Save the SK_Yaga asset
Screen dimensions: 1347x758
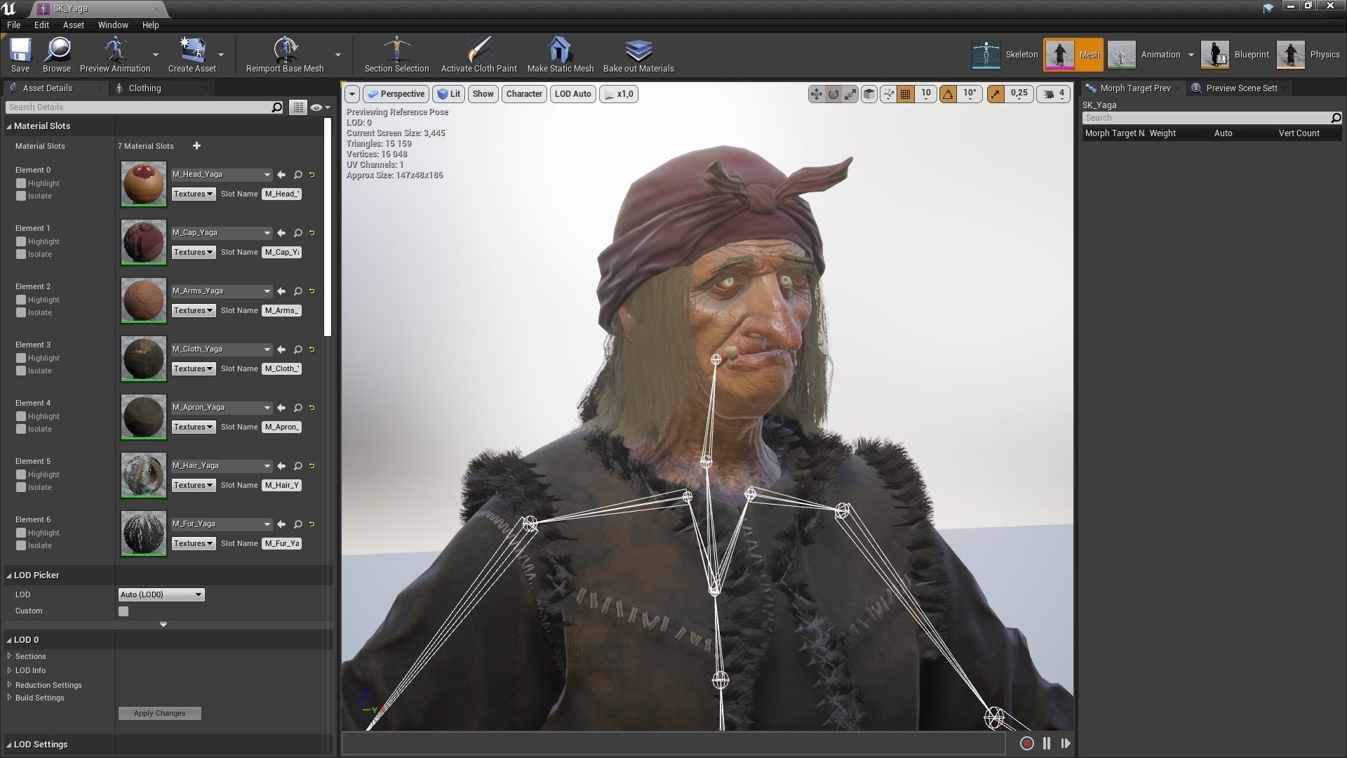[20, 55]
